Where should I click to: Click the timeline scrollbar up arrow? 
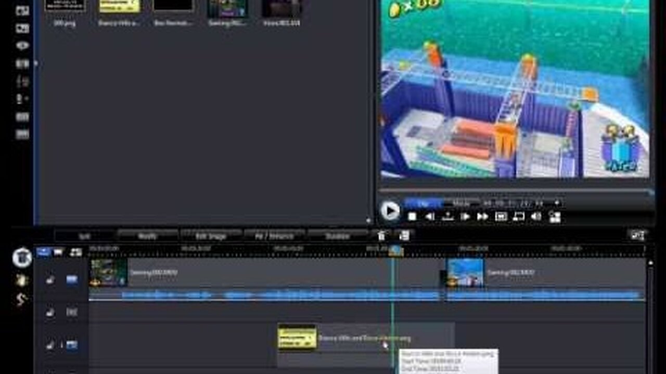click(x=650, y=262)
